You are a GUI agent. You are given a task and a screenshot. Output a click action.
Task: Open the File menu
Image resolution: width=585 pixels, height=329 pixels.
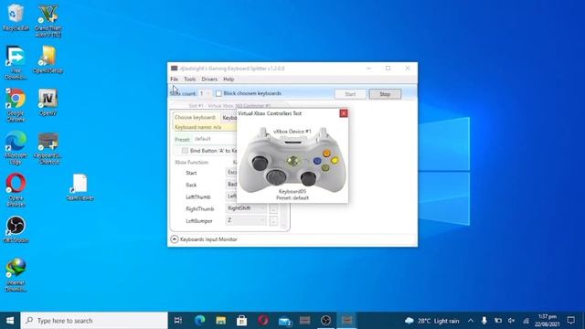(175, 80)
